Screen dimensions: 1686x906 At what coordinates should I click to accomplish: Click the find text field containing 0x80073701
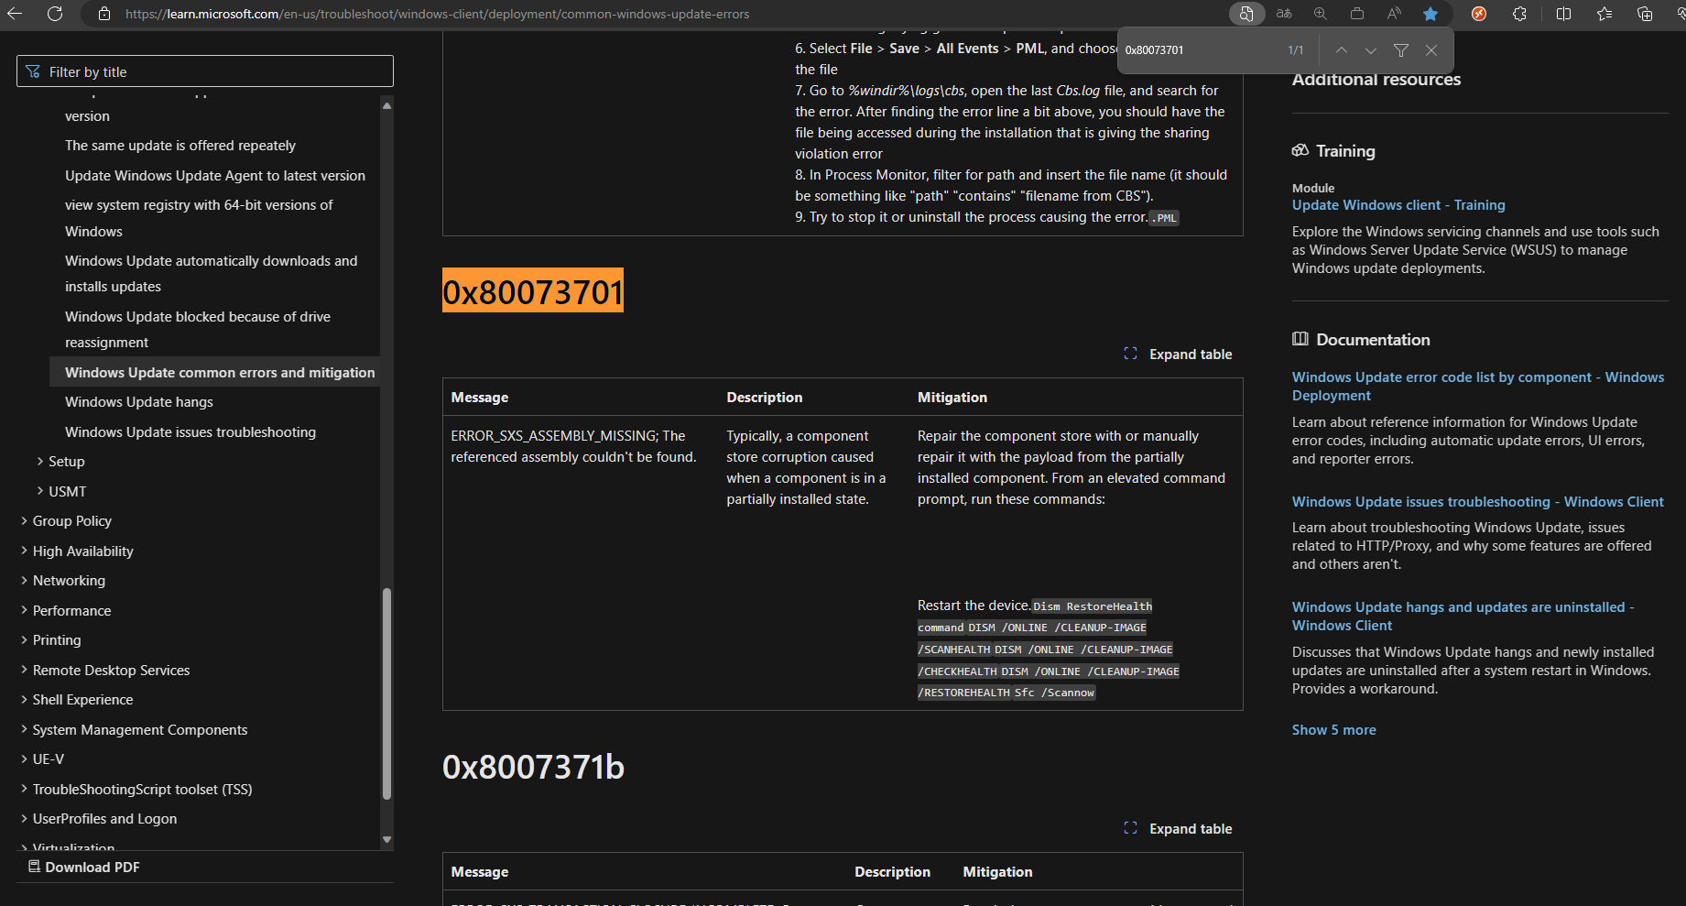tap(1200, 50)
